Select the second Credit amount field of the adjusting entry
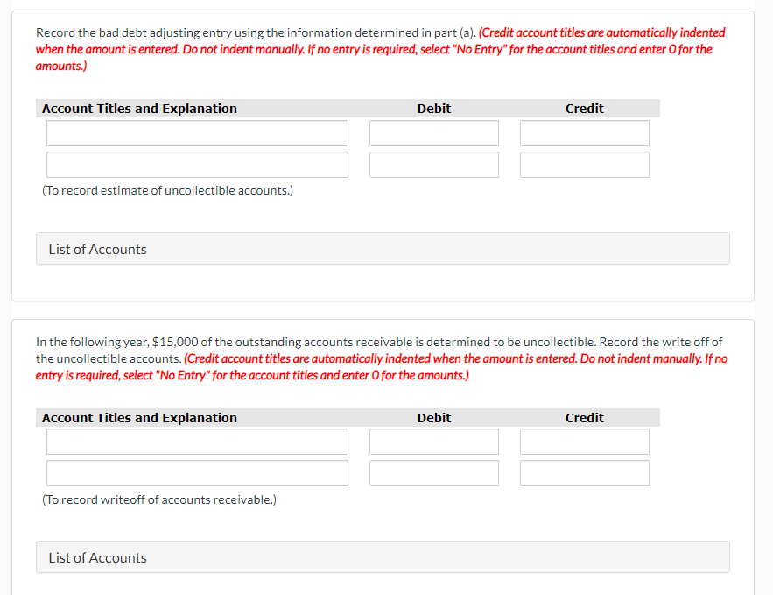 pos(584,164)
